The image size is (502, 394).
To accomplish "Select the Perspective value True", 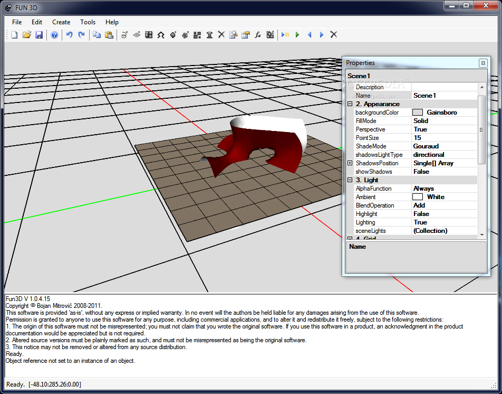I will [x=445, y=129].
